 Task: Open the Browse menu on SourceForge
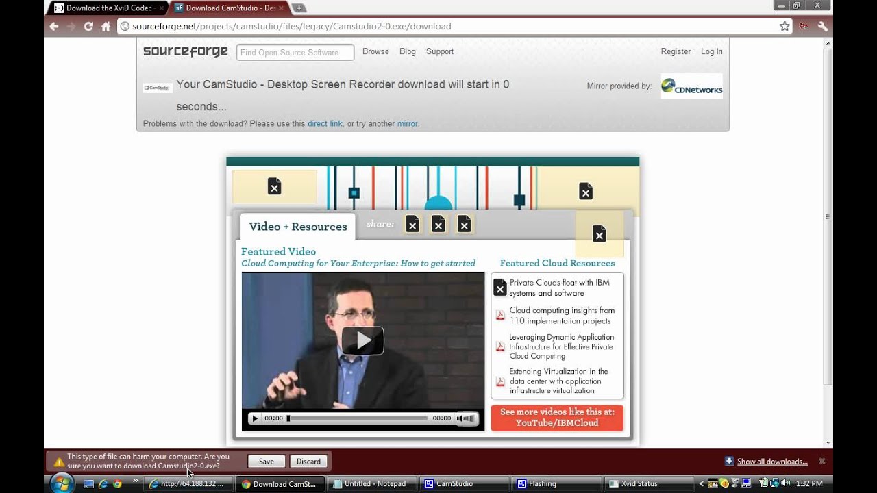375,51
